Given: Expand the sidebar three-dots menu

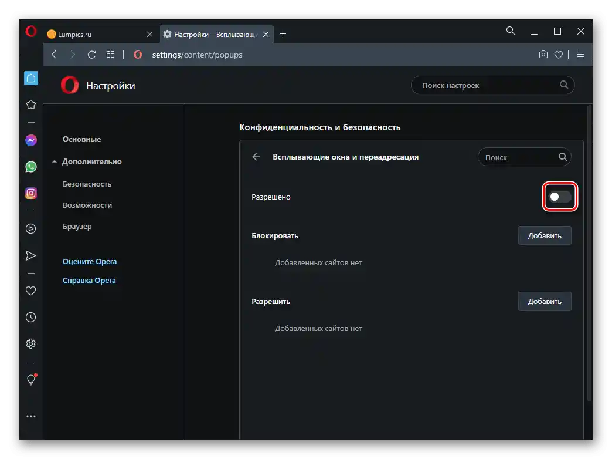Looking at the screenshot, I should [x=31, y=416].
